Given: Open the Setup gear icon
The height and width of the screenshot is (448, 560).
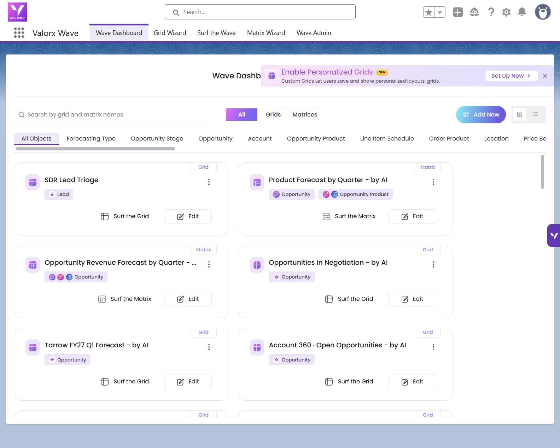Looking at the screenshot, I should pyautogui.click(x=507, y=12).
